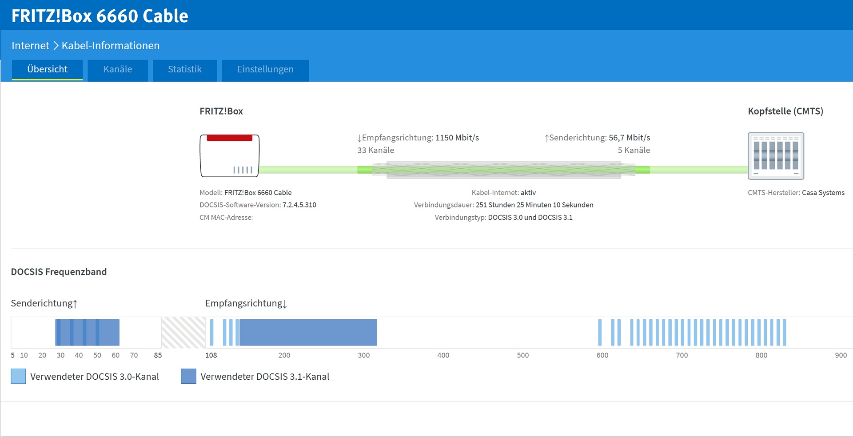Viewport: 853px width, 437px height.
Task: Click the large downstream DOCSIS 3.1 channel block
Action: point(308,332)
